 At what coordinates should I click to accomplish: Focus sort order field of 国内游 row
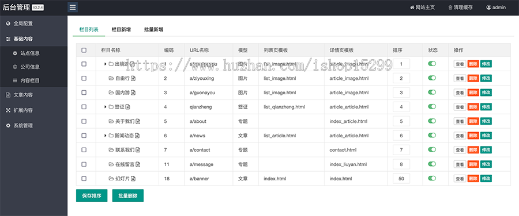click(401, 92)
